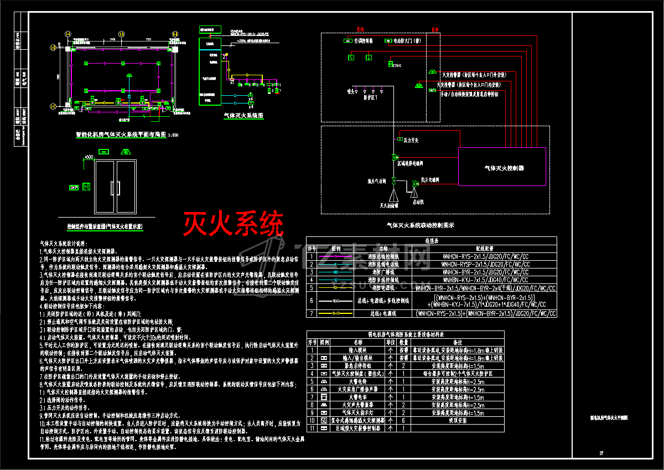
Task: Click the legend symbol for 区域型火灾报警控制器
Action: [x=323, y=428]
